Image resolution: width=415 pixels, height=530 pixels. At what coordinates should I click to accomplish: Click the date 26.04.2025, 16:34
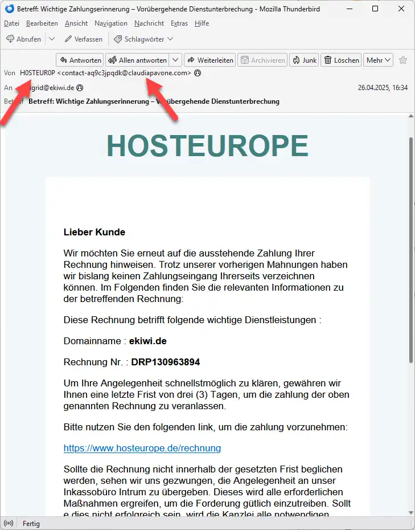pyautogui.click(x=383, y=88)
